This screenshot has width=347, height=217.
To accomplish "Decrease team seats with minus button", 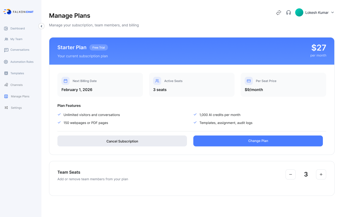I will tap(291, 174).
